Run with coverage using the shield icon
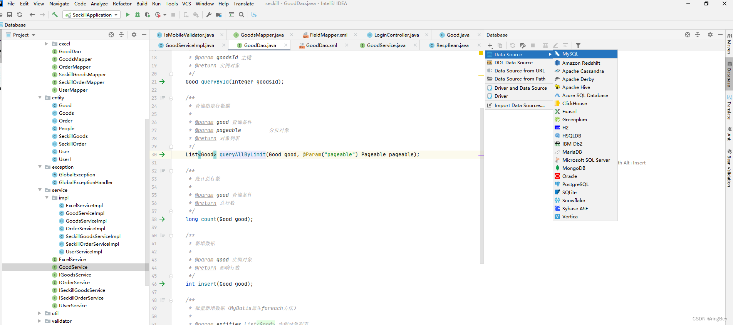The width and height of the screenshot is (733, 325). (147, 15)
